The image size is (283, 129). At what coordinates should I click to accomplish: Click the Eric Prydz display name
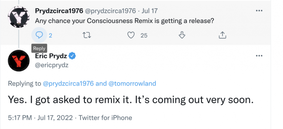pyautogui.click(x=51, y=56)
